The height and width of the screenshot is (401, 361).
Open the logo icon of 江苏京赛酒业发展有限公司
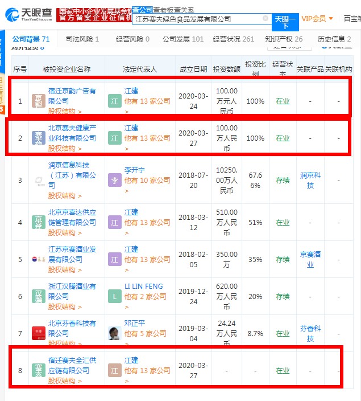39,259
